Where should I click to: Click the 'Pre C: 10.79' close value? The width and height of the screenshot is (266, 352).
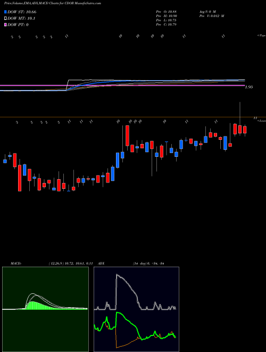pos(167,25)
